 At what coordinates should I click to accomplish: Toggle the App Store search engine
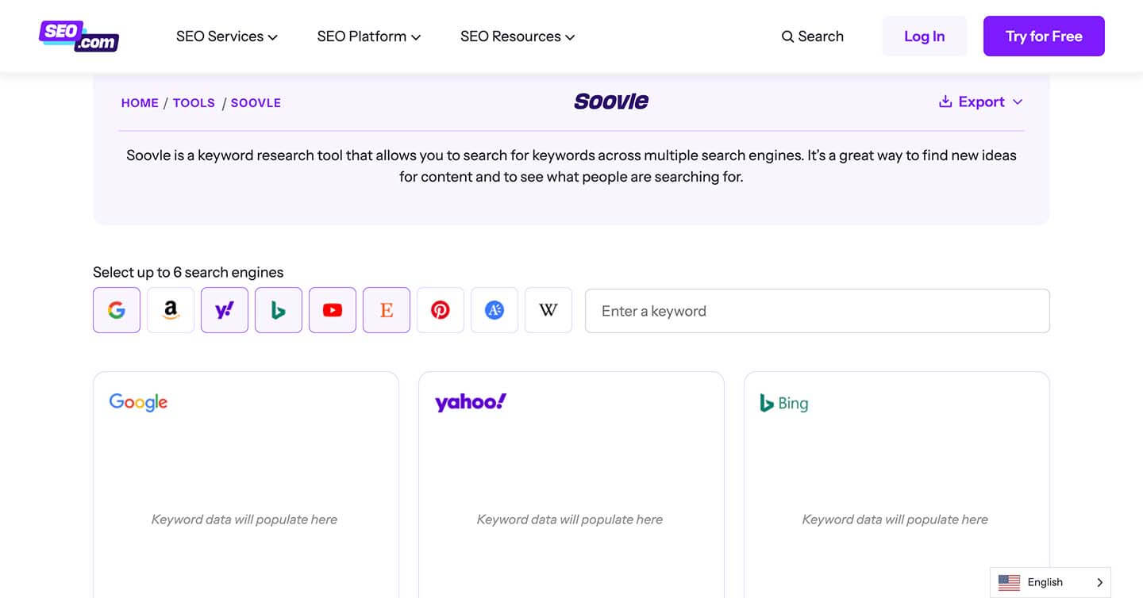pyautogui.click(x=495, y=310)
